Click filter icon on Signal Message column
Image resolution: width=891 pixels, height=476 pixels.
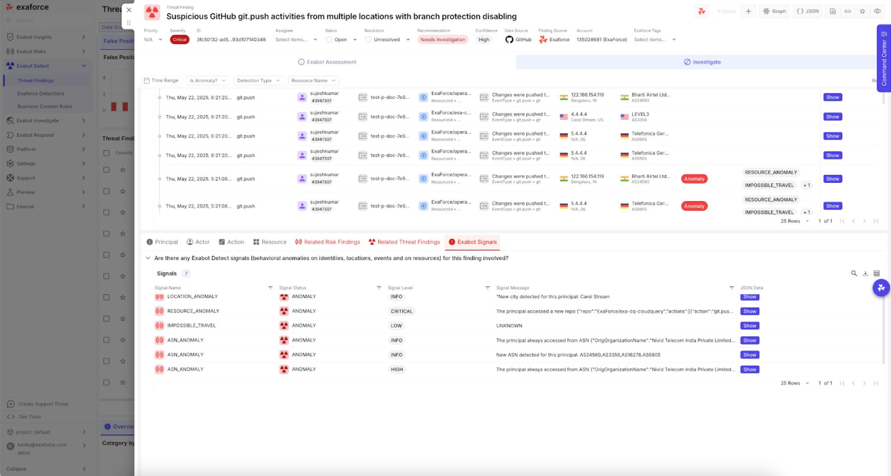pyautogui.click(x=732, y=288)
